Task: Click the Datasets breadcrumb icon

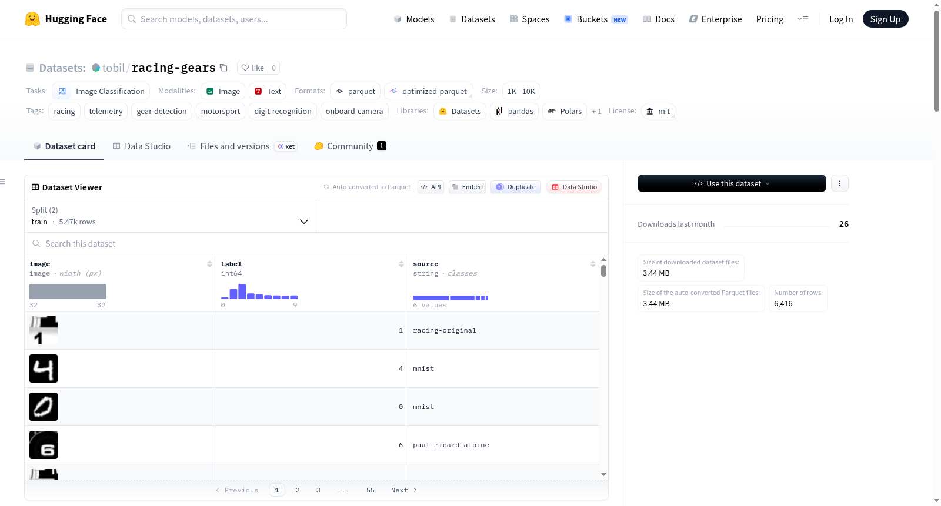Action: (x=30, y=68)
